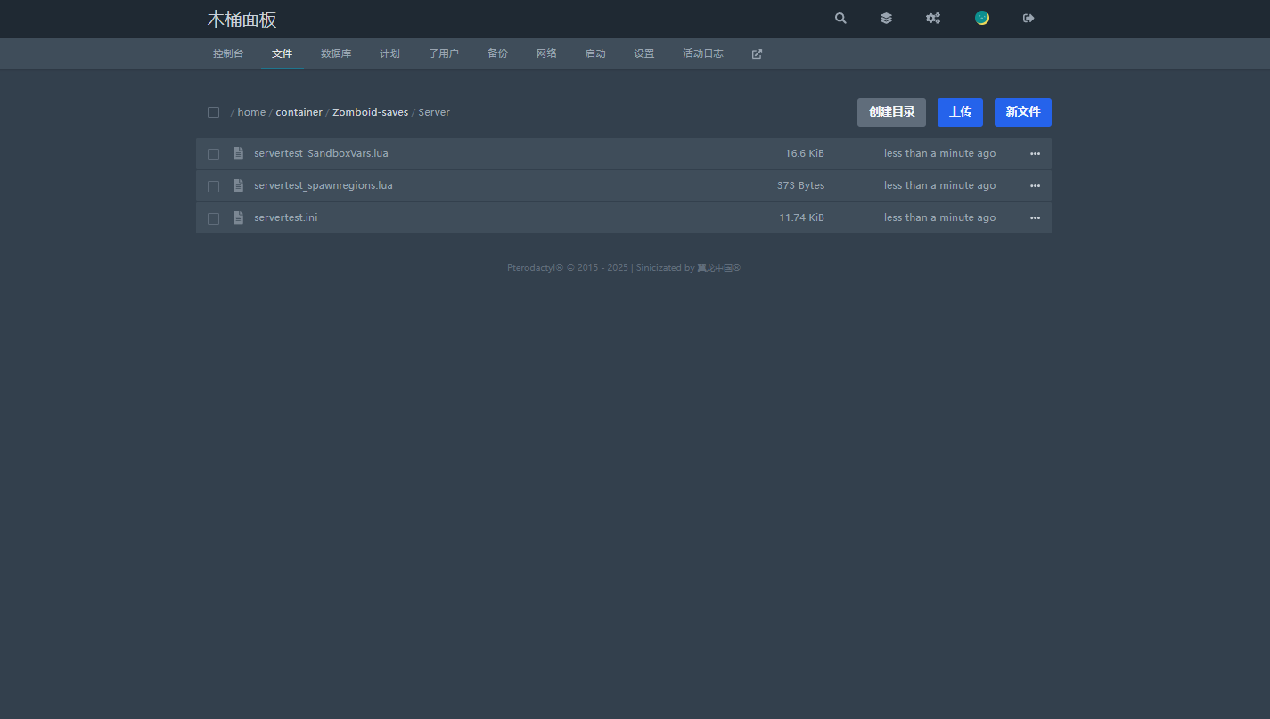
Task: Toggle the select-all checkbox beside breadcrumb
Action: pos(213,112)
